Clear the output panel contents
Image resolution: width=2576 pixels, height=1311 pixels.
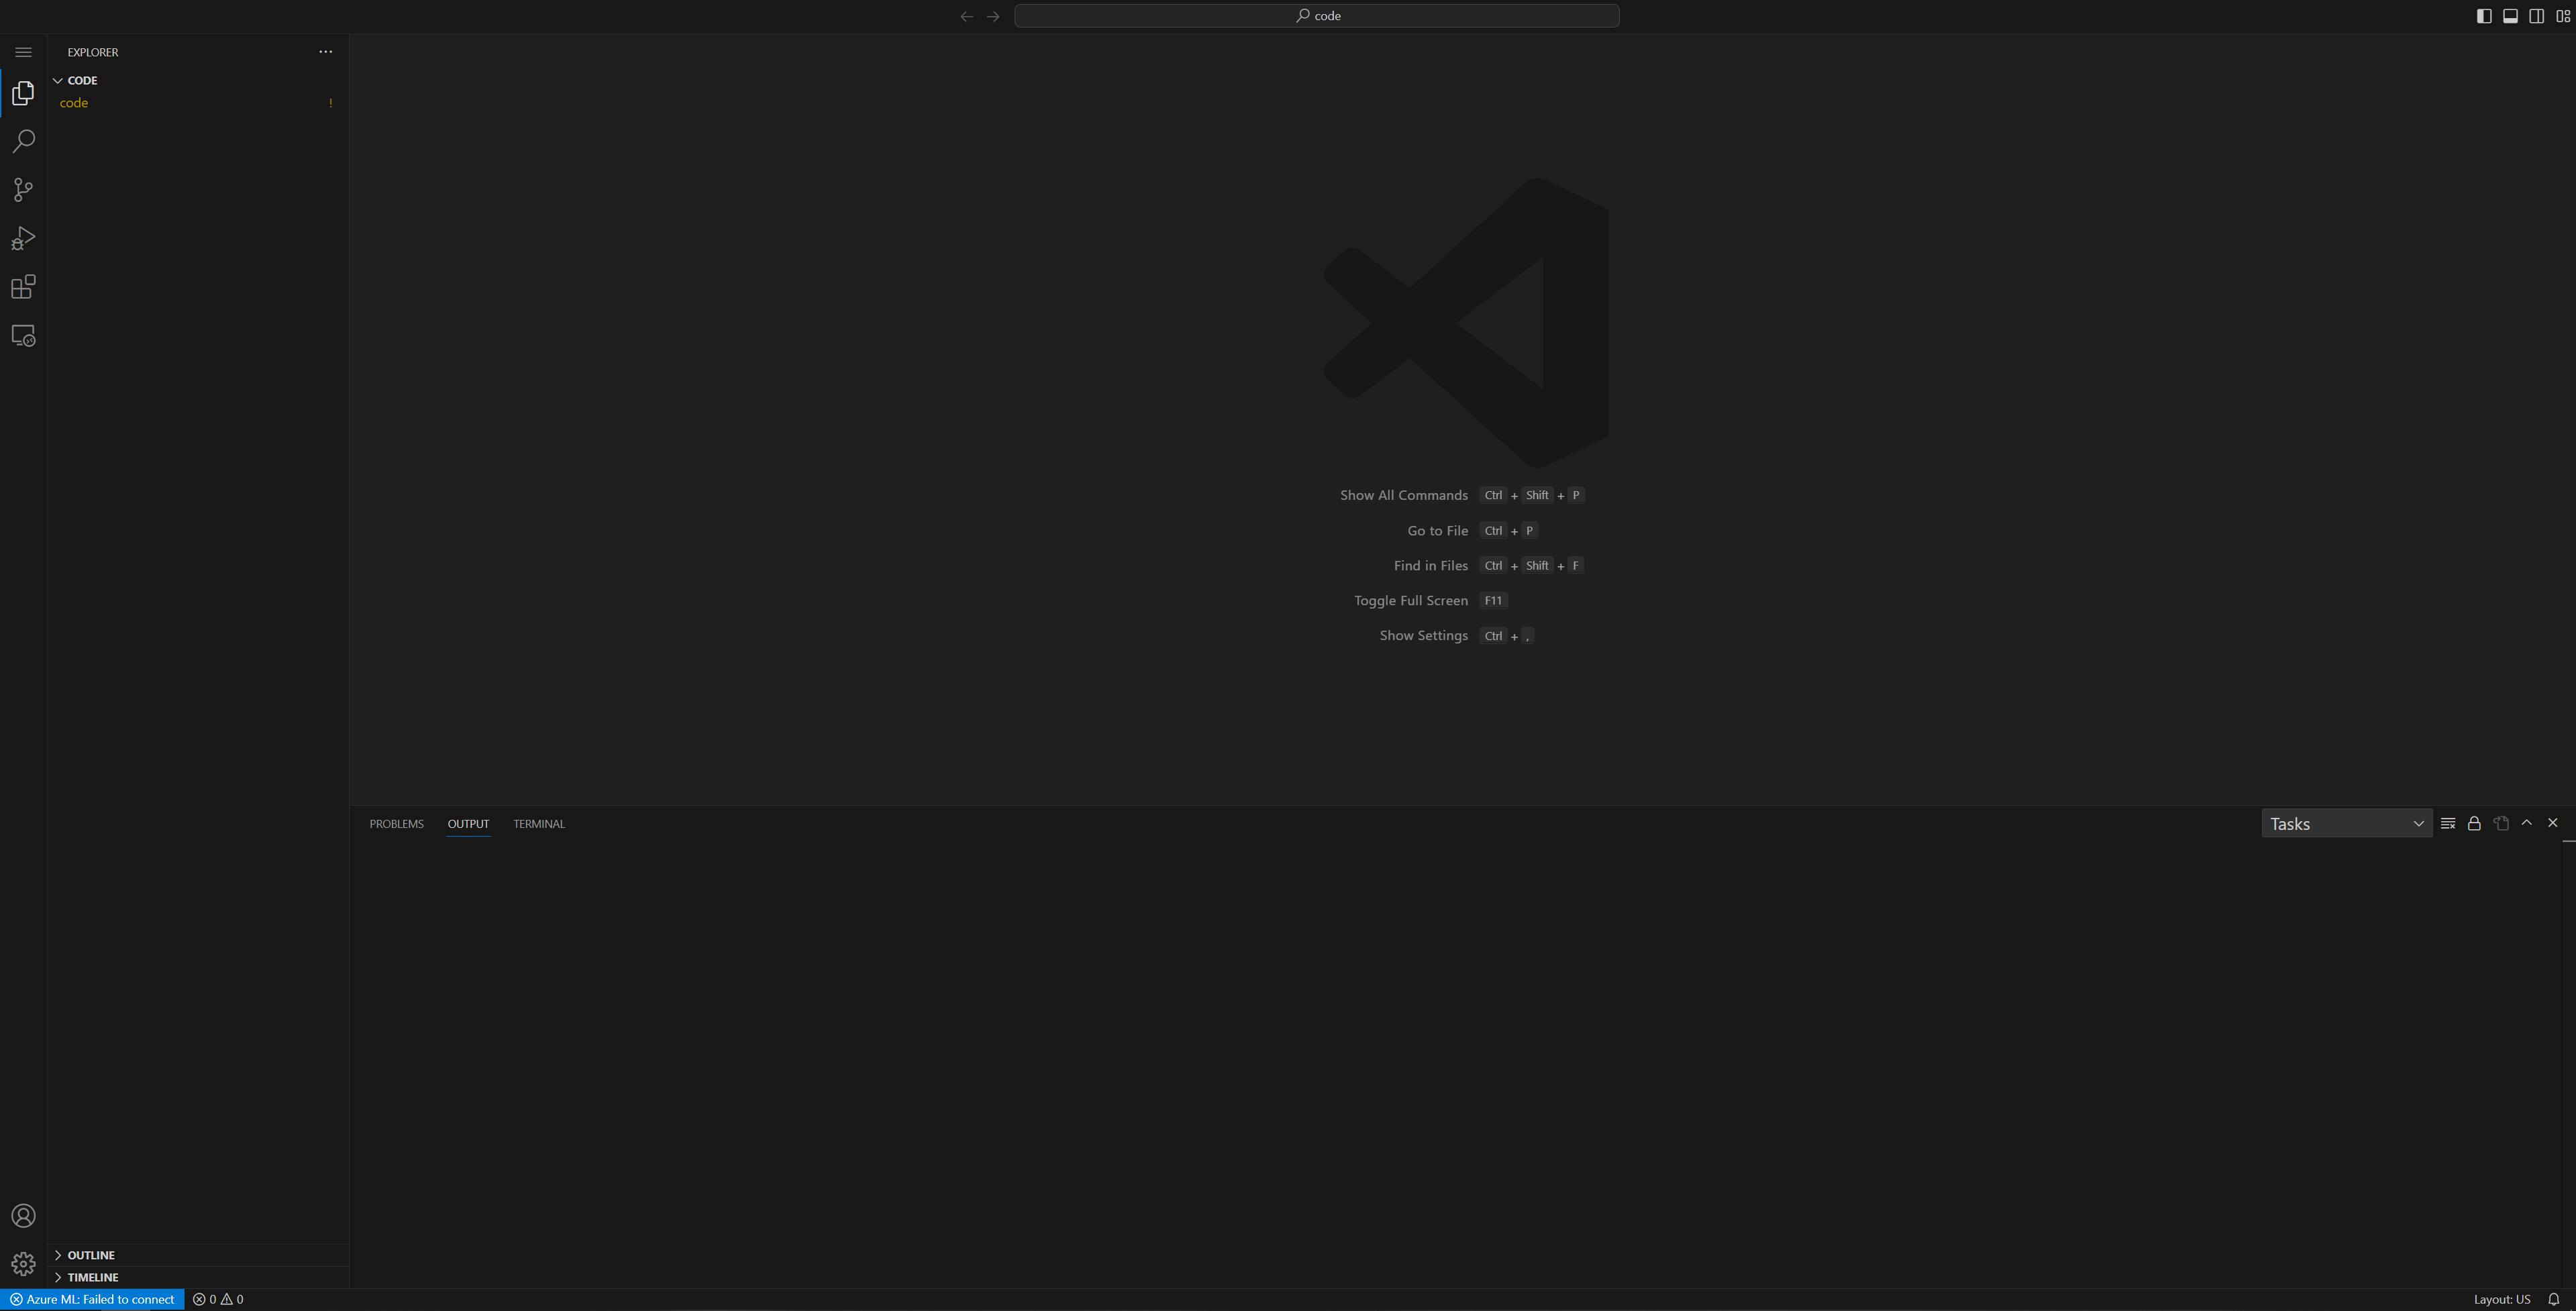coord(2447,823)
